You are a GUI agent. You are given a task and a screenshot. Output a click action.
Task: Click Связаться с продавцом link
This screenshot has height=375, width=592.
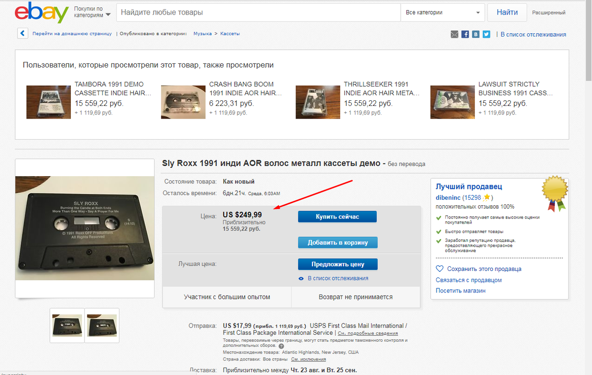(469, 280)
